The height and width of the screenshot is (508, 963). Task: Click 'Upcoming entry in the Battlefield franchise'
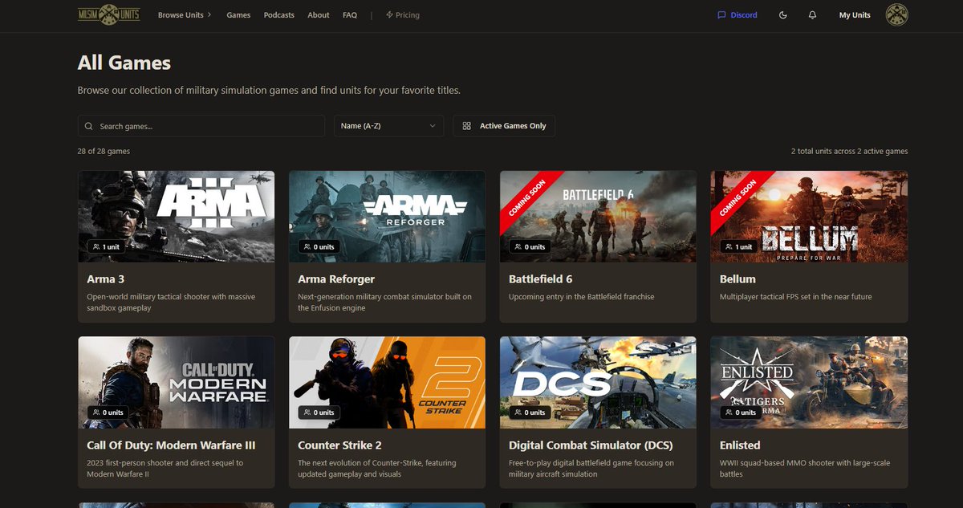[x=582, y=297]
